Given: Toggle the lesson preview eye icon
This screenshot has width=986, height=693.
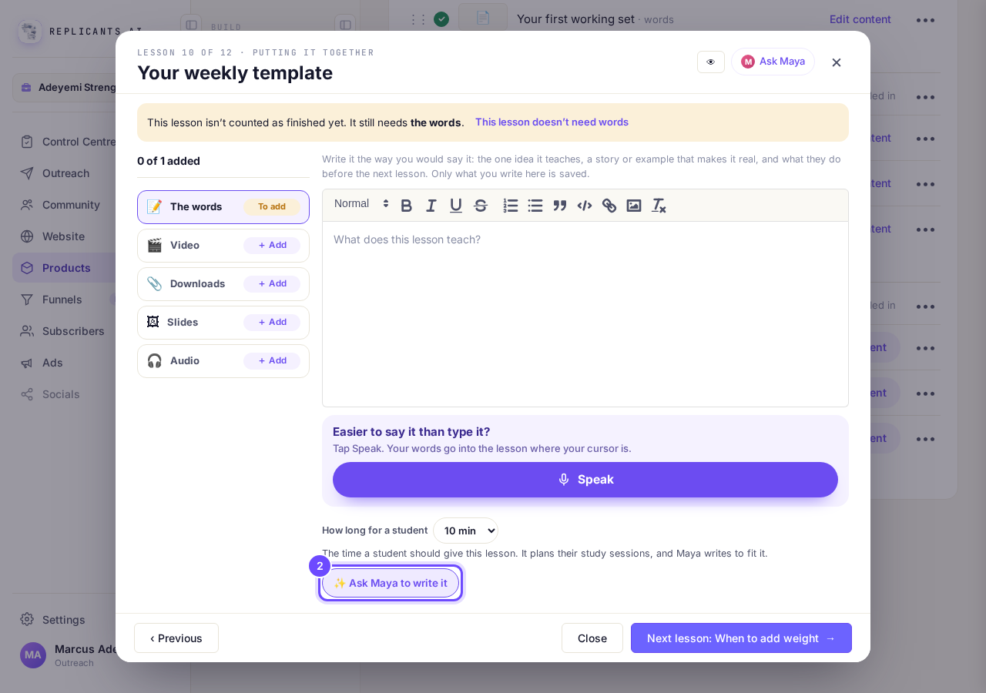Looking at the screenshot, I should point(711,62).
